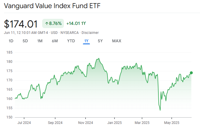
Task: Click the May 2025 x-axis label
Action: click(x=171, y=122)
